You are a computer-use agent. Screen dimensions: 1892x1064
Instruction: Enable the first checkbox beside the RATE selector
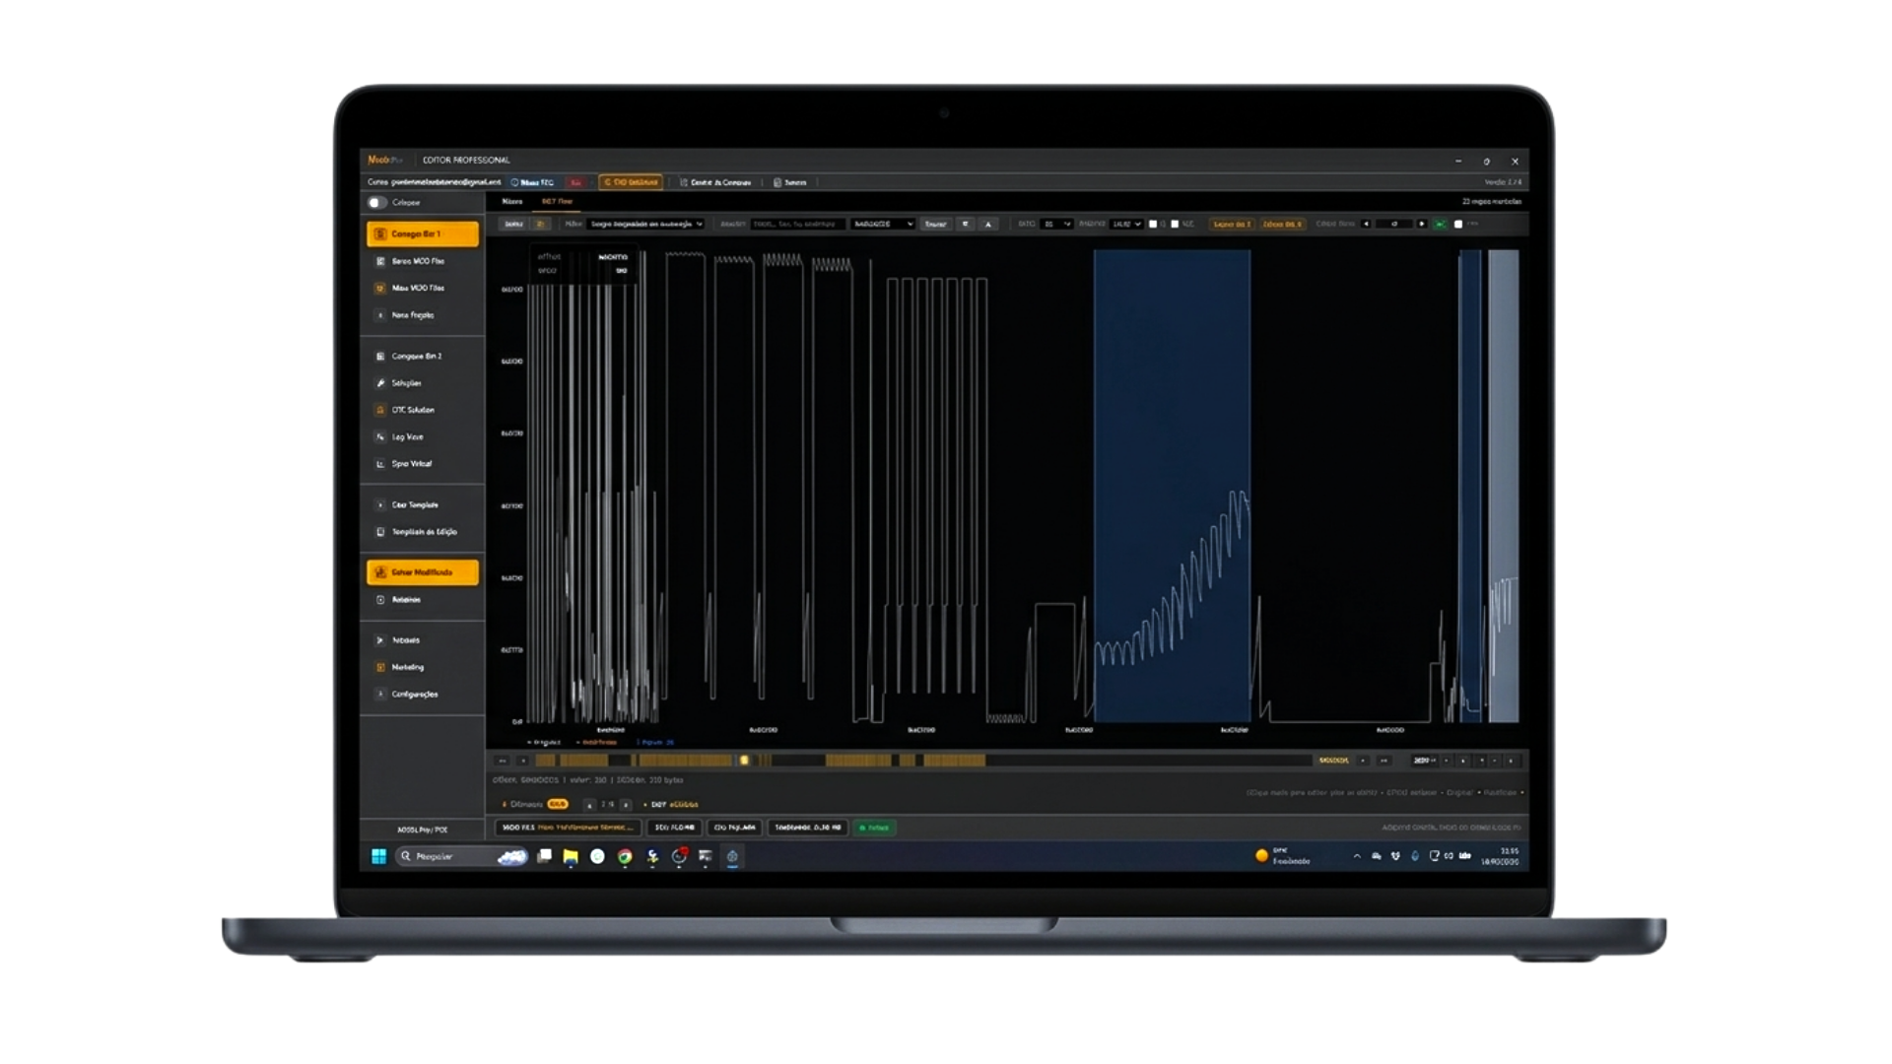point(1153,225)
